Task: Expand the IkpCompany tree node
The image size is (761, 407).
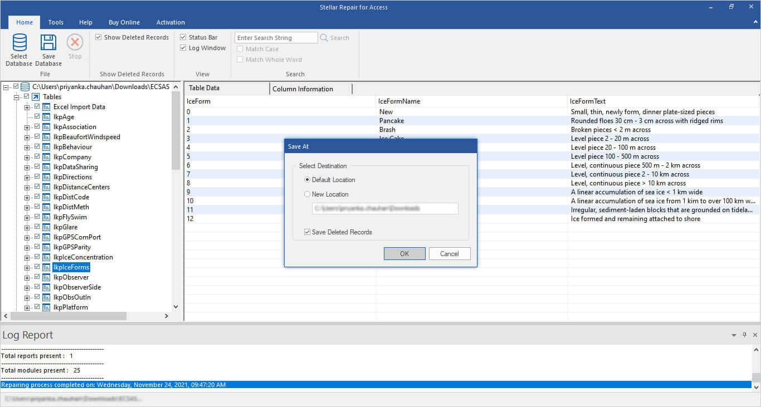Action: coord(27,158)
